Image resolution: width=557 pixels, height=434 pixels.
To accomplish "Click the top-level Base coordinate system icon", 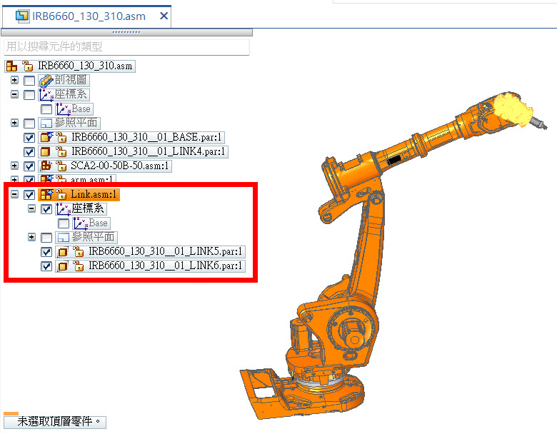I will point(64,109).
